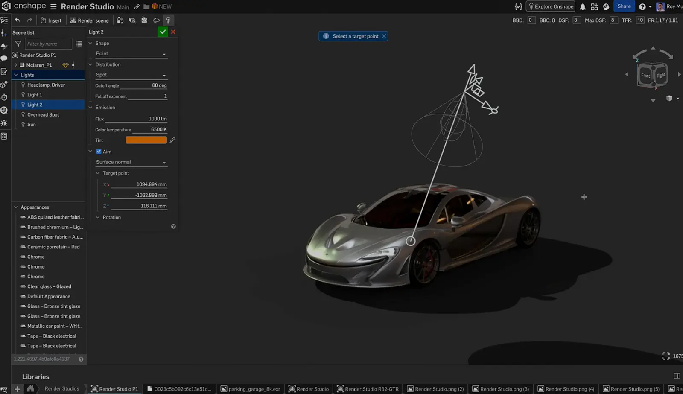Click the stopwatch icon in left sidebar
The height and width of the screenshot is (394, 683).
4,97
